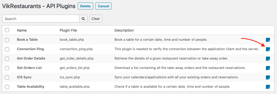Select the book_table.php file cell
The image size is (277, 94).
pos(72,40)
